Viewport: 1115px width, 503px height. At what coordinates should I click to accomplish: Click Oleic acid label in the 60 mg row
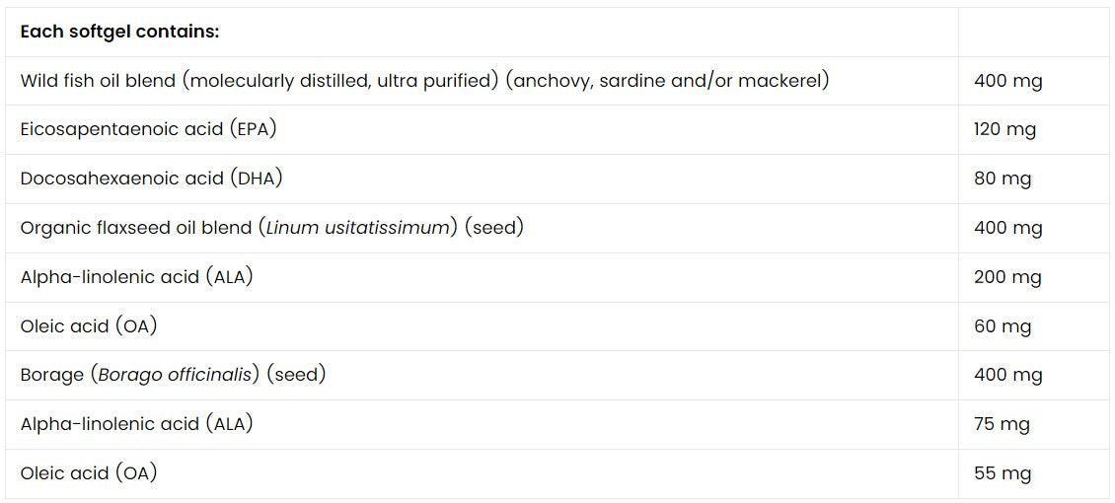coord(89,325)
